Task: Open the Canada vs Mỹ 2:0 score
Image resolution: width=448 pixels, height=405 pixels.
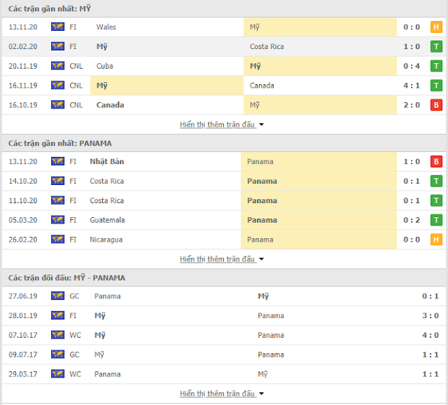Action: 412,105
